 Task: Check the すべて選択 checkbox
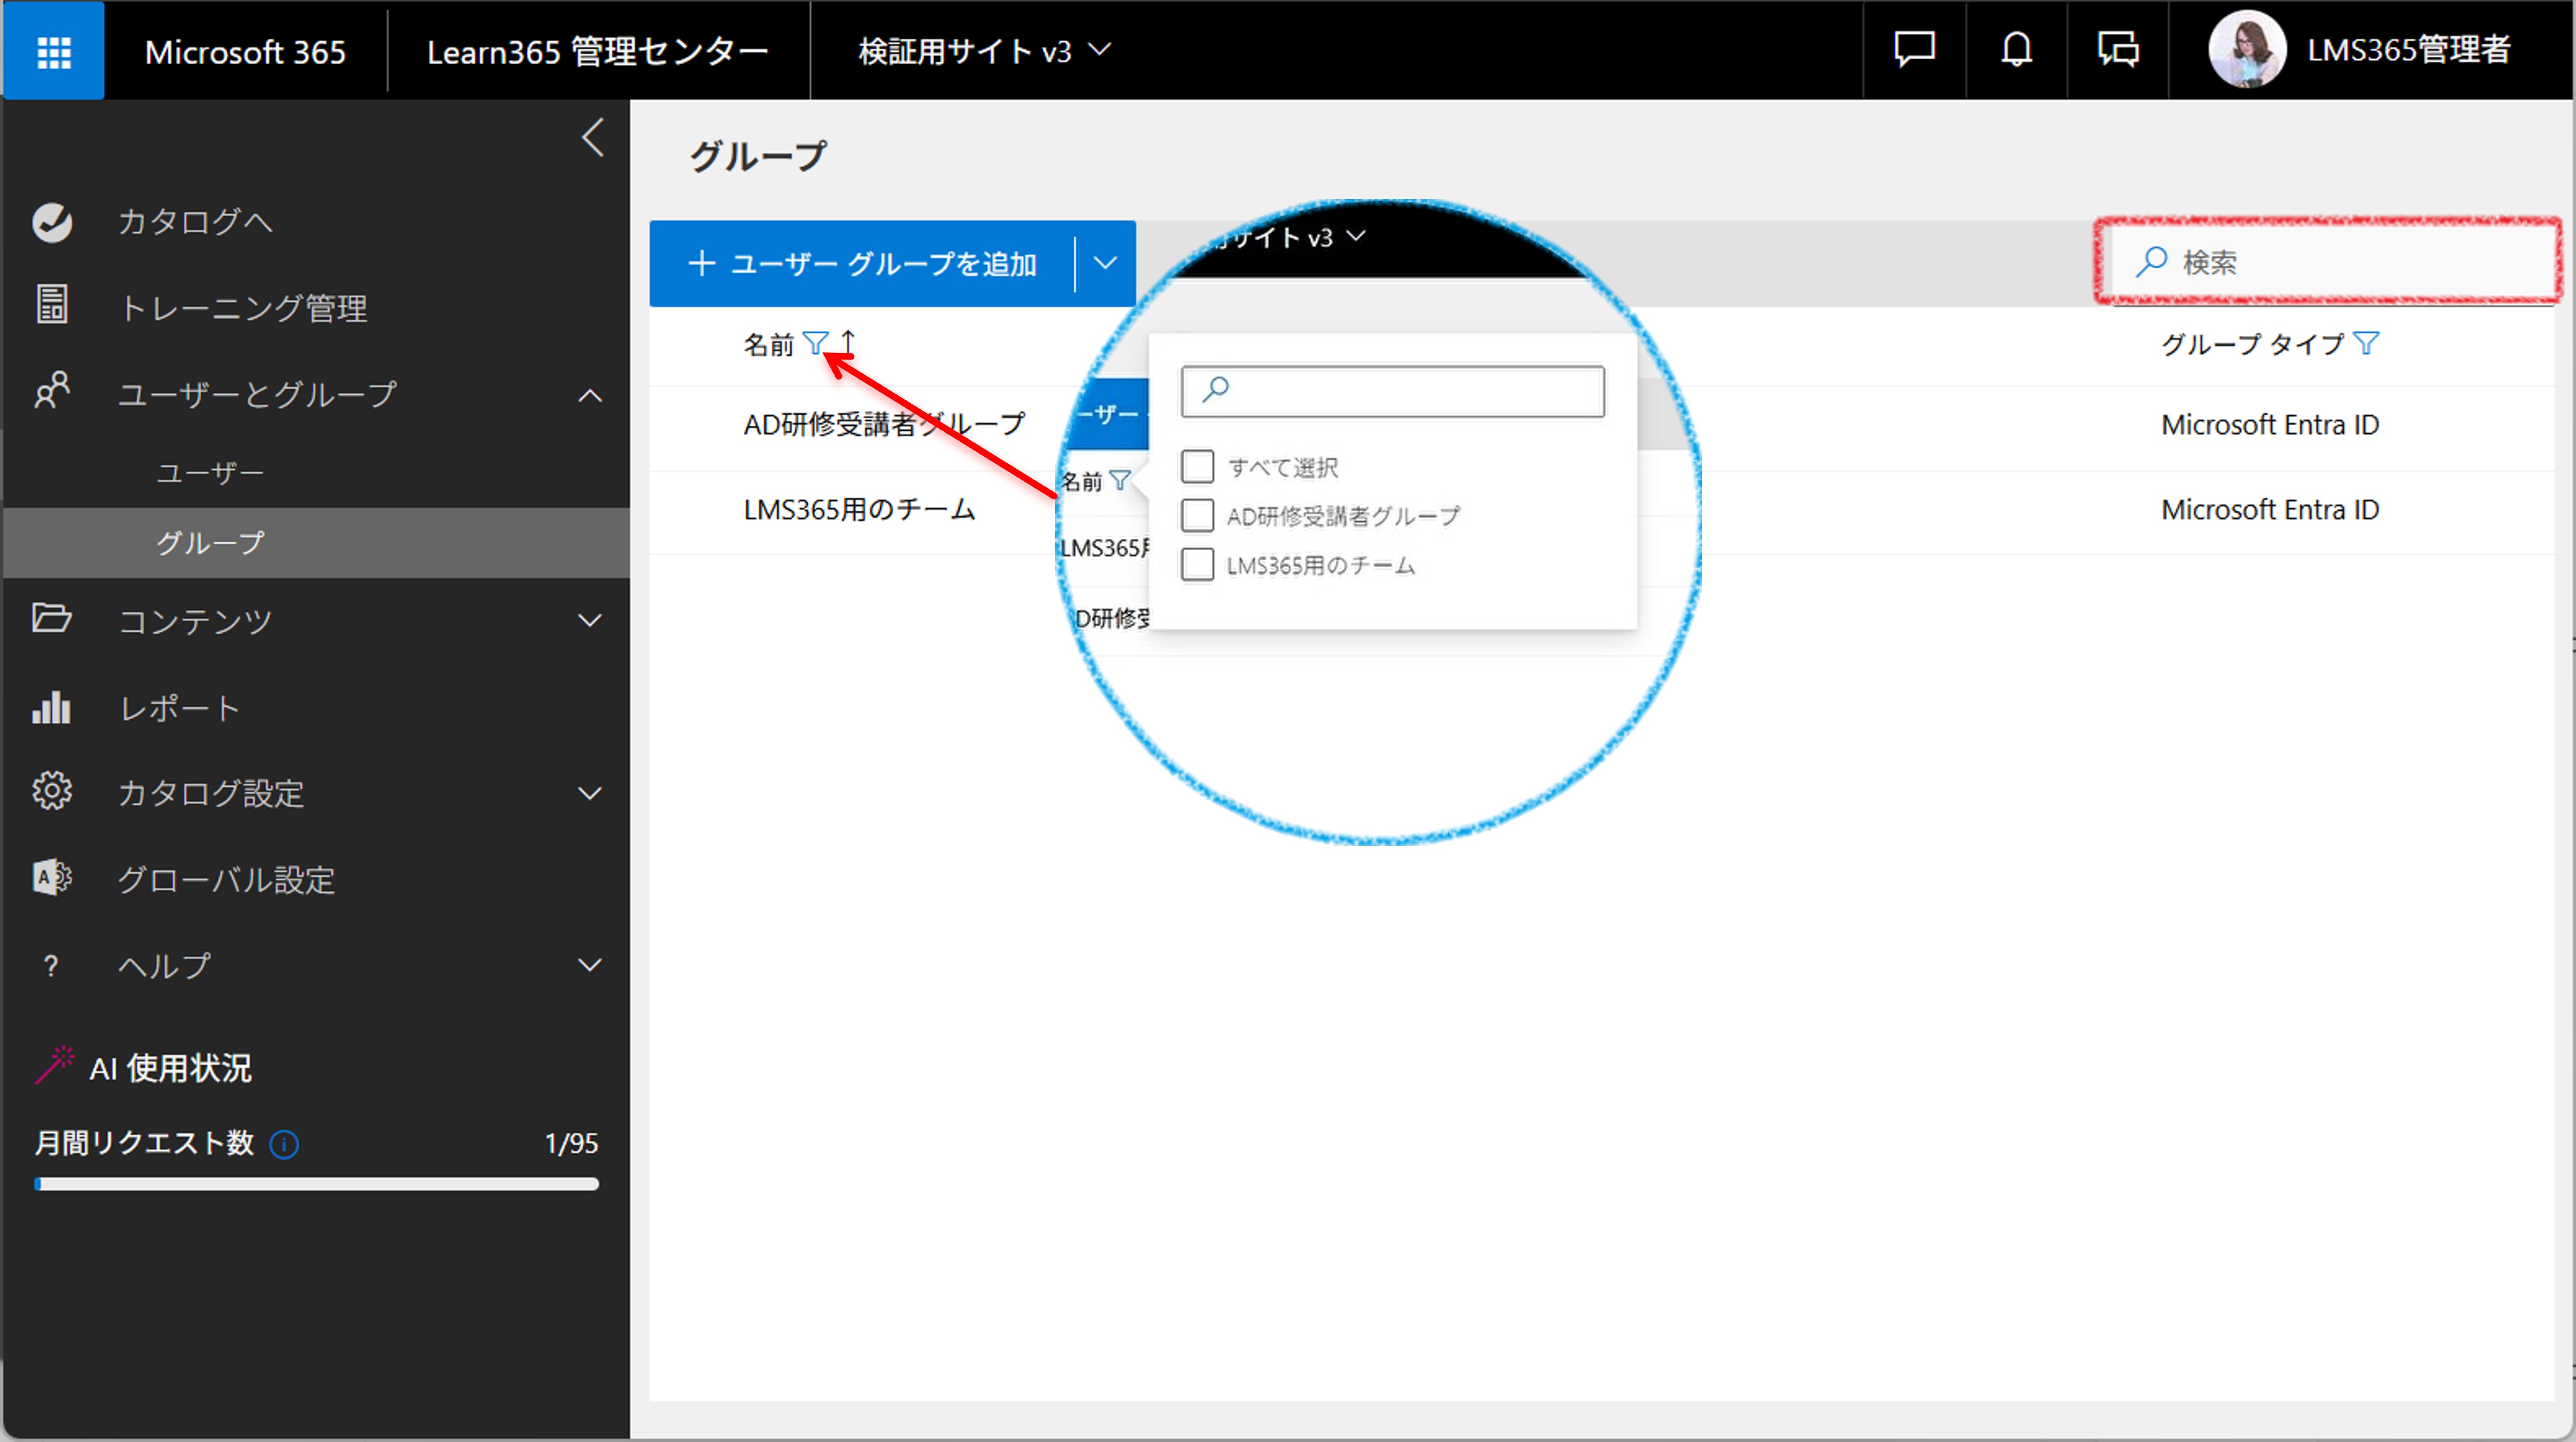pos(1198,466)
